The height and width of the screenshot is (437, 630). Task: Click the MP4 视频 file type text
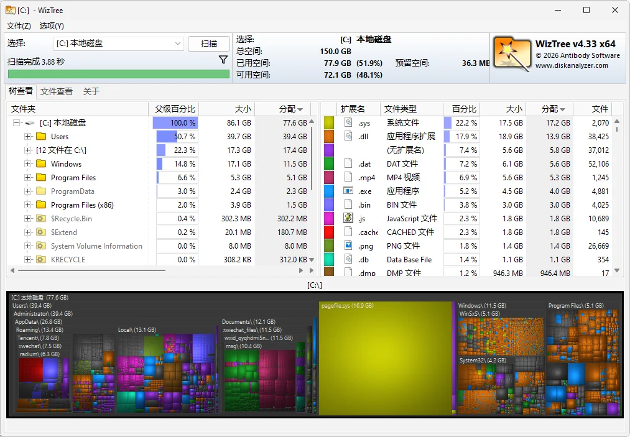(x=403, y=178)
